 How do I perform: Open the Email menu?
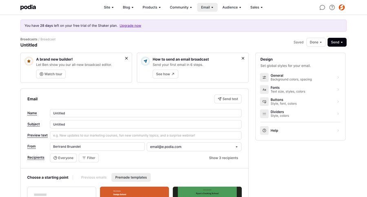coord(207,7)
